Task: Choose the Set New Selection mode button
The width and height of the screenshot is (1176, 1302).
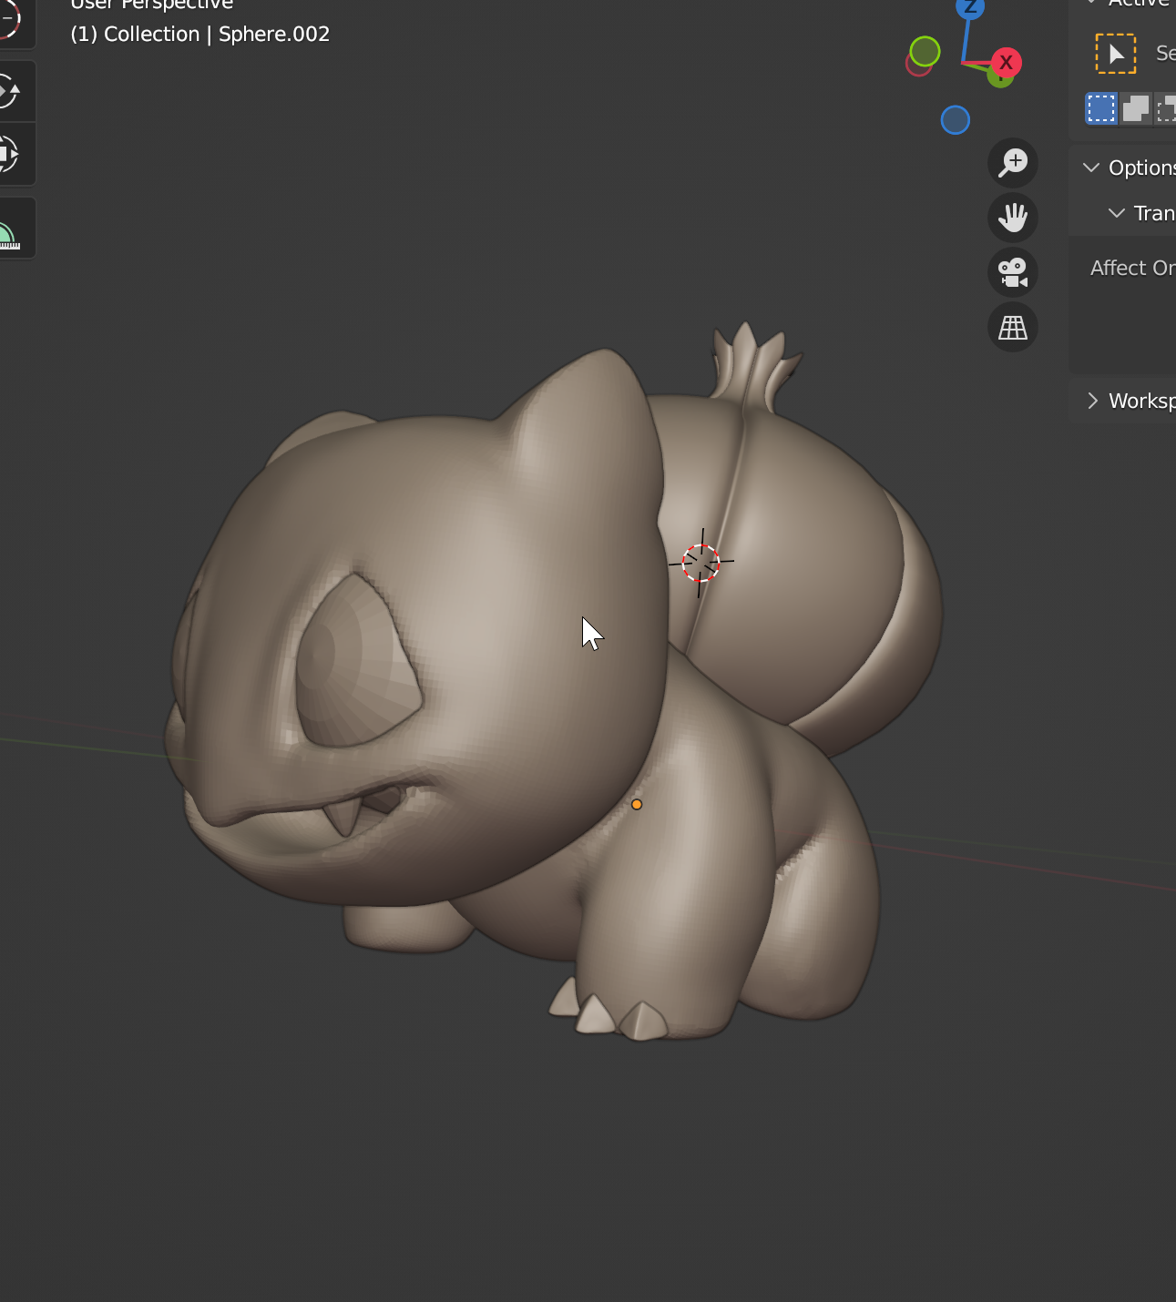Action: point(1101,108)
